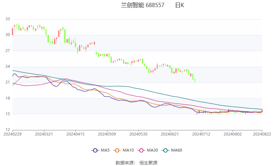Click x-axis date label 20240822
Image resolution: width=273 pixels, height=166 pixels.
pyautogui.click(x=262, y=134)
